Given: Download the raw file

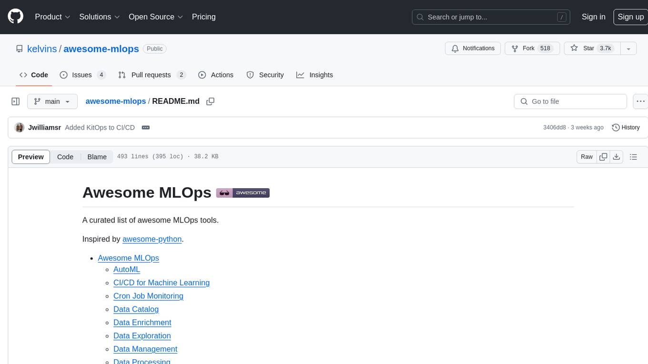Looking at the screenshot, I should [617, 157].
